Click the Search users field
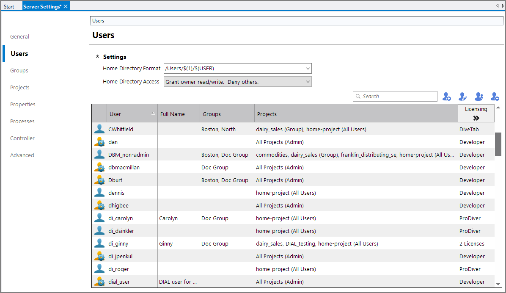The image size is (506, 293). 393,96
